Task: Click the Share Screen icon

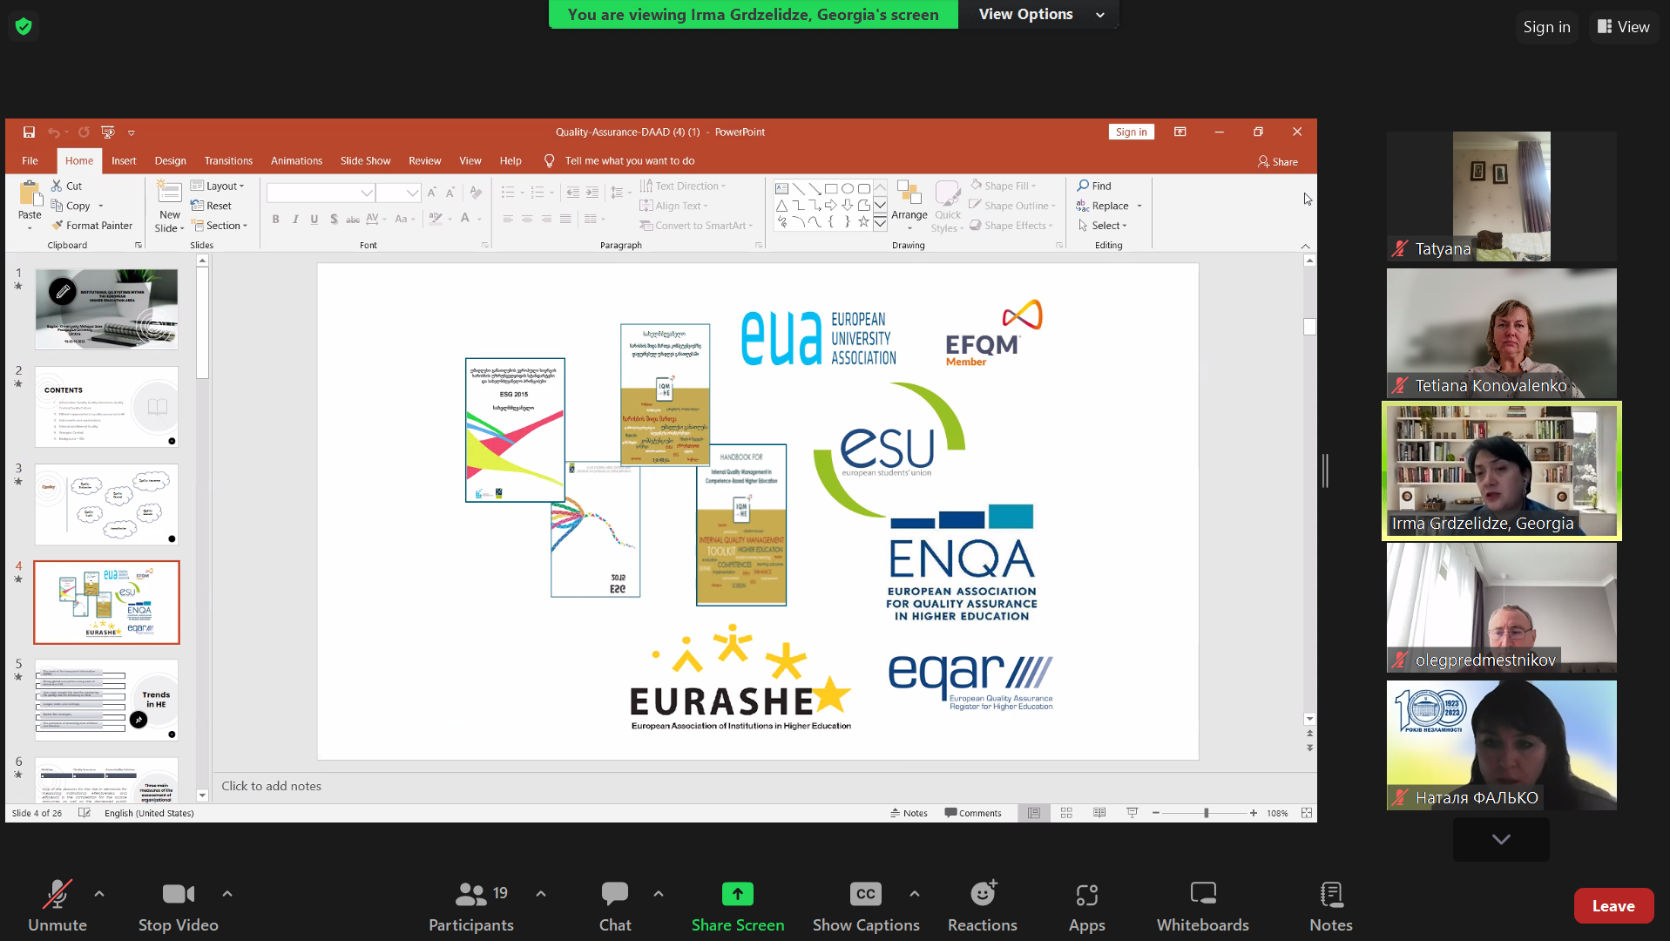Action: [737, 895]
